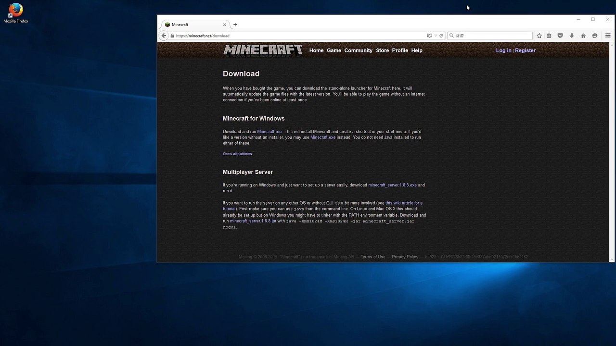Download minecraft_server.1.8.8.exe
The height and width of the screenshot is (346, 616).
tap(392, 185)
